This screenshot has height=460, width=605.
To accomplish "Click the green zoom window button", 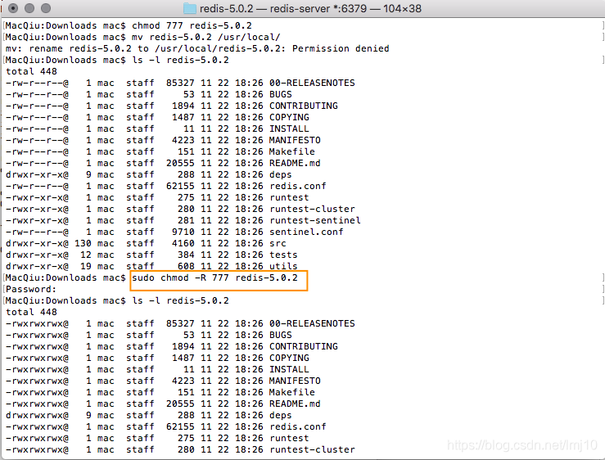I will pos(46,8).
